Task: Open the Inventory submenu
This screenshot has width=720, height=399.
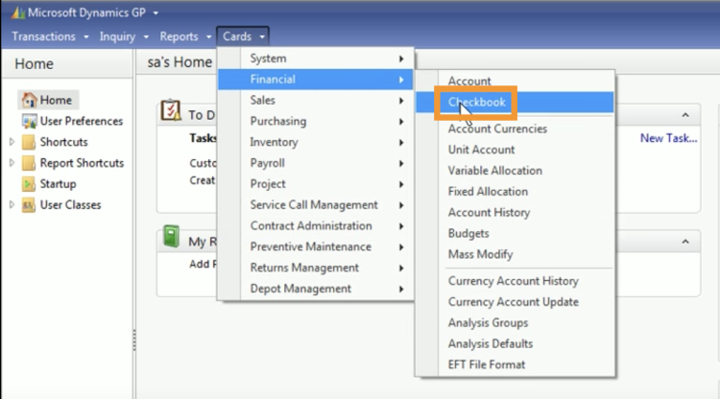Action: coord(316,142)
